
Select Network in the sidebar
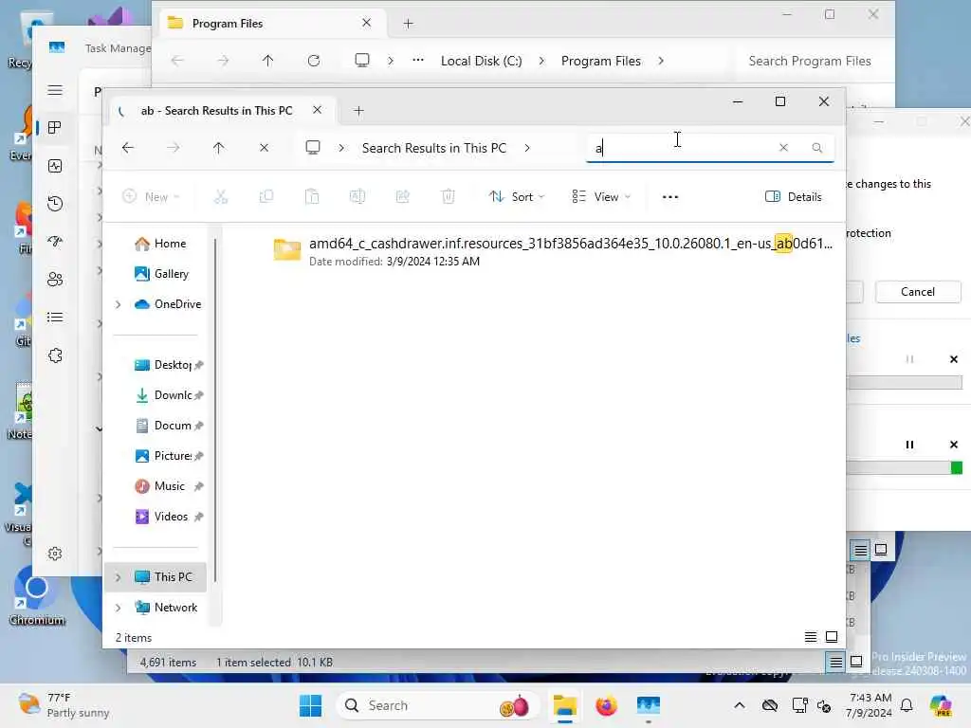tap(166, 608)
